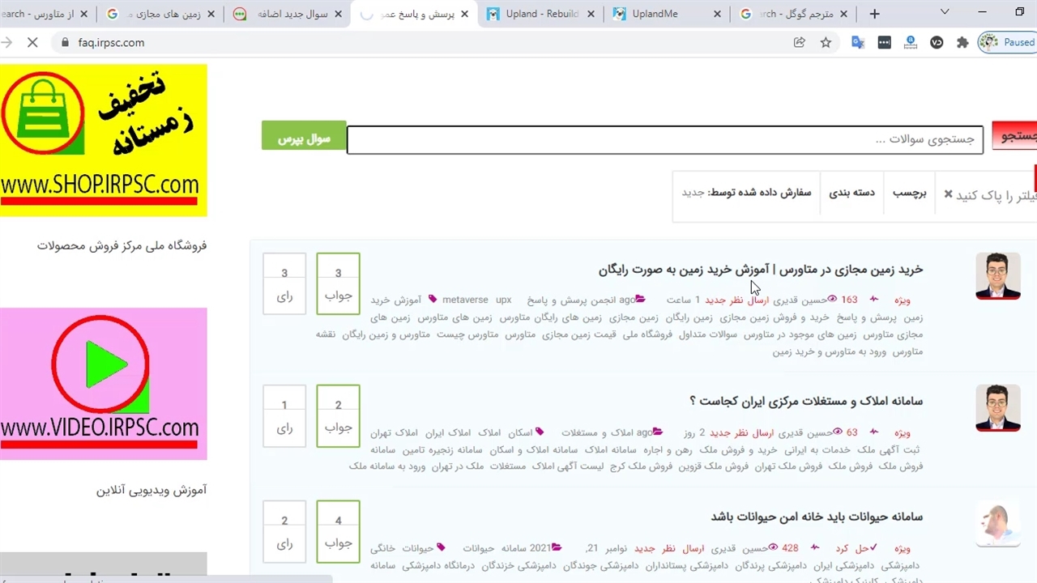Image resolution: width=1037 pixels, height=583 pixels.
Task: Click the green سوال بپرس button
Action: (304, 138)
